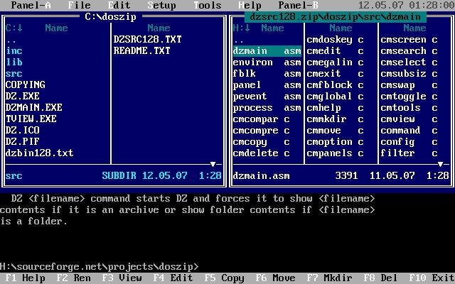Click the command prompt input line
Viewport: 455px width, 284px height.
tap(227, 267)
